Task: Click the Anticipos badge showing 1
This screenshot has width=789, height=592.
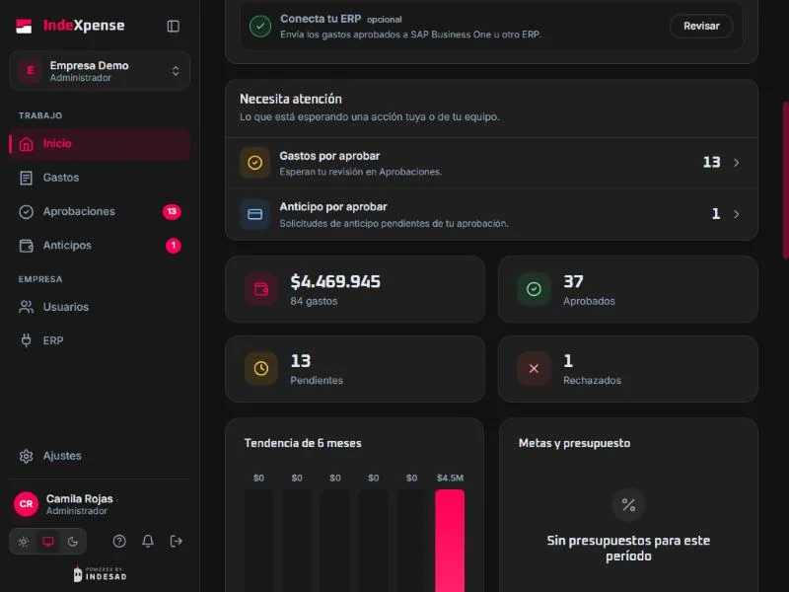Action: pyautogui.click(x=174, y=245)
